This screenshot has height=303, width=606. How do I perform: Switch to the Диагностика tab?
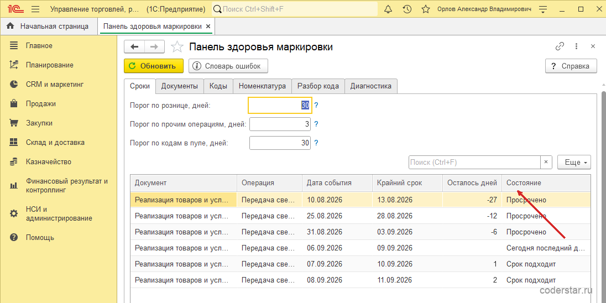pos(371,86)
